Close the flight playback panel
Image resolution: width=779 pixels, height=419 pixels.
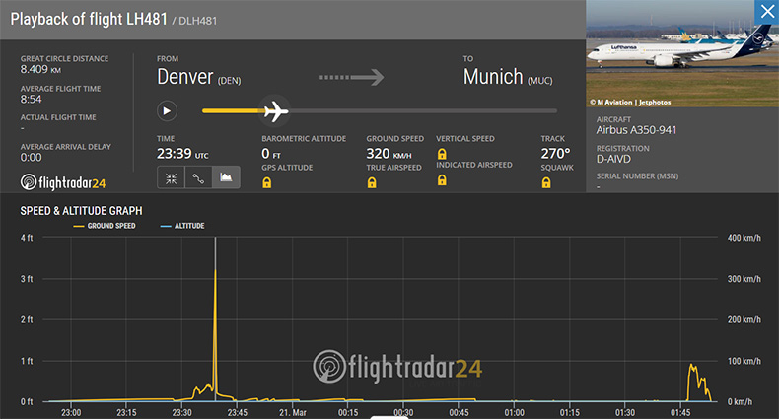tap(766, 13)
